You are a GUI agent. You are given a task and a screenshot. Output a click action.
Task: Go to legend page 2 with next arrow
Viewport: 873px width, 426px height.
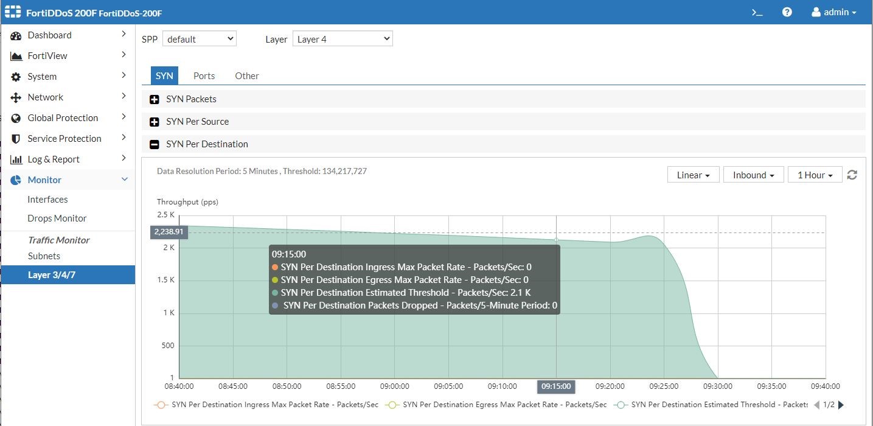pos(841,405)
